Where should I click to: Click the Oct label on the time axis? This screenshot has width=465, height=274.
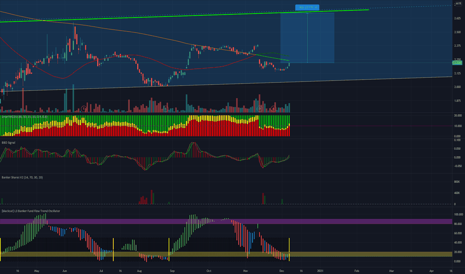209,271
